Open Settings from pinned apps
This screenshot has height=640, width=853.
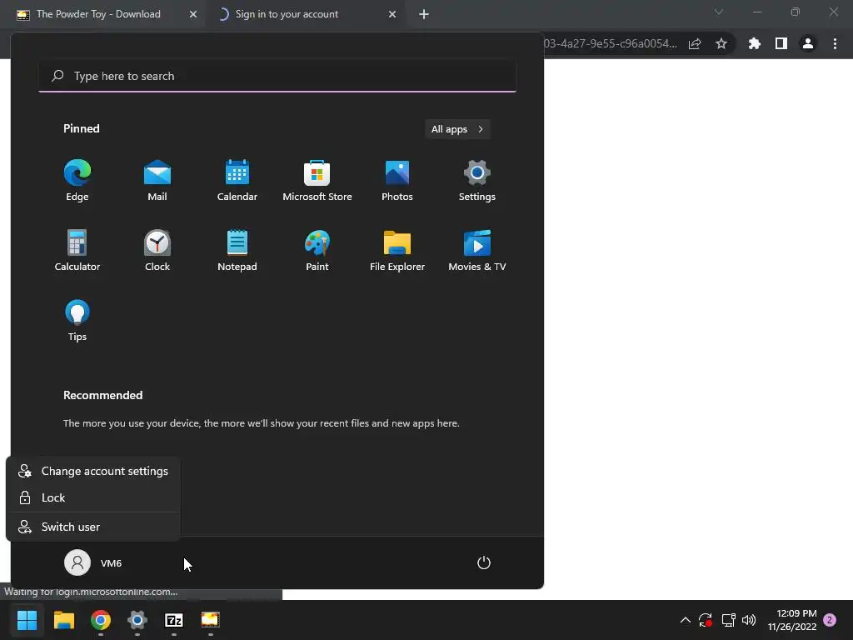coord(477,180)
